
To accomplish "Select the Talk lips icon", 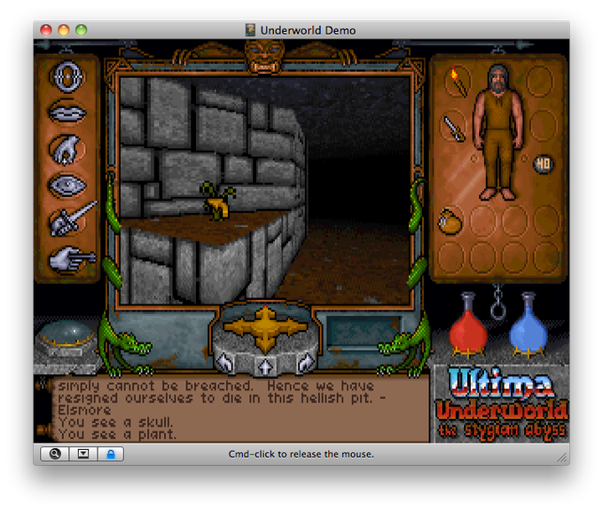I will (x=67, y=112).
